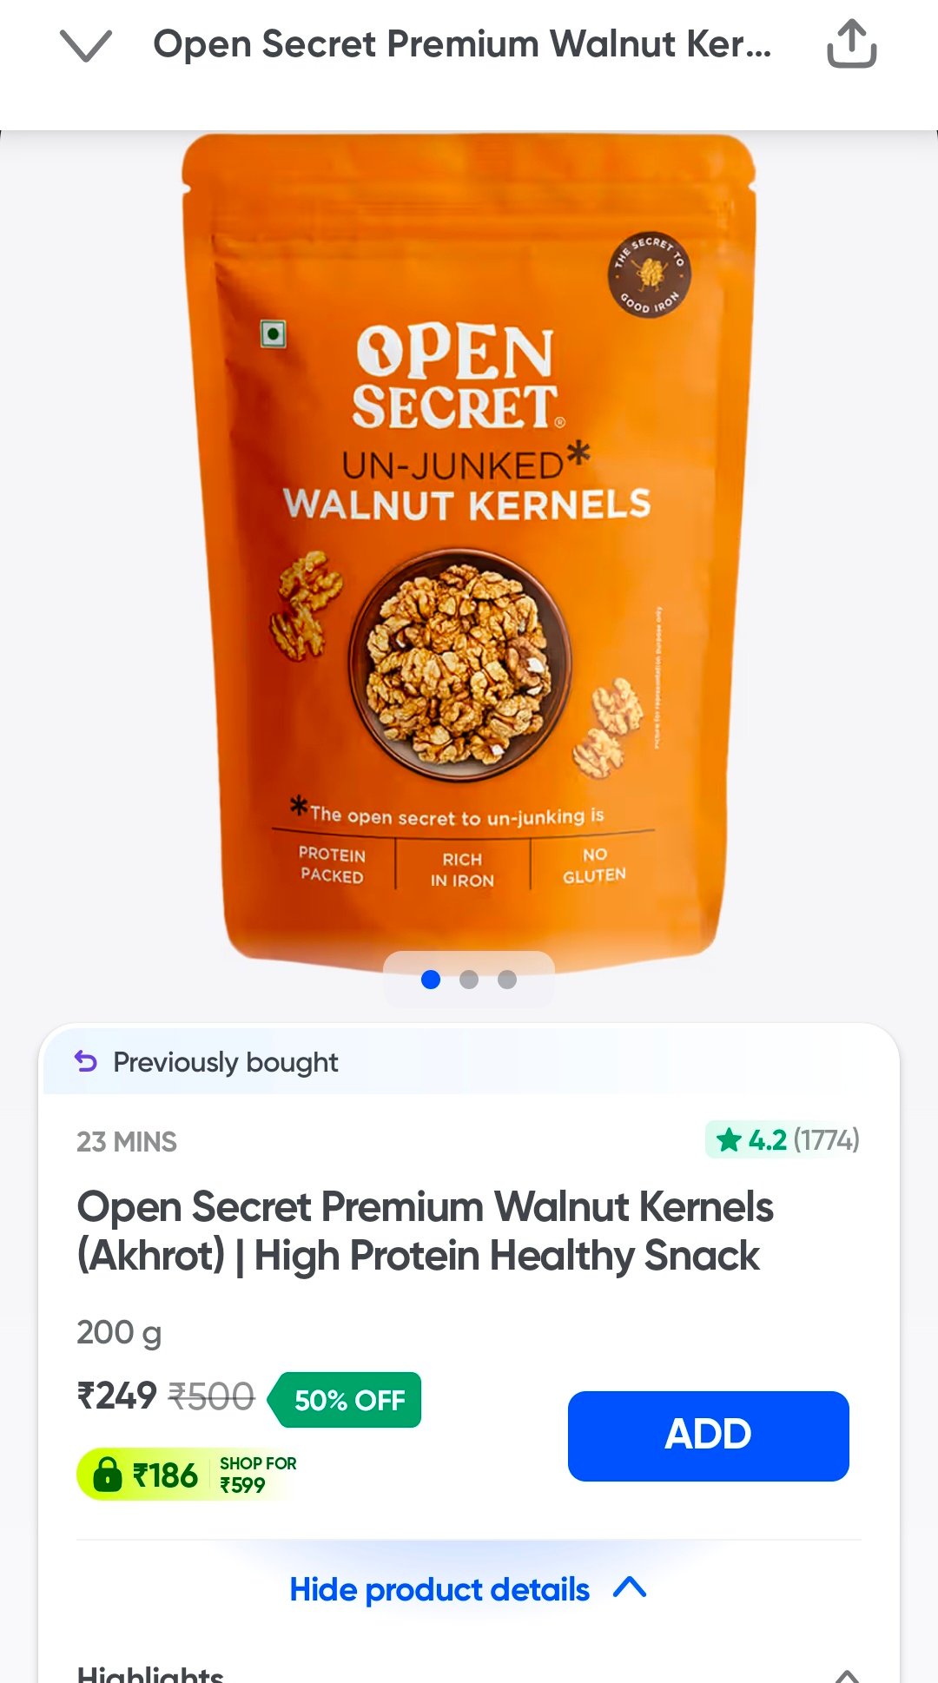This screenshot has height=1683, width=938.
Task: Tap the truncated product title in header
Action: pos(462,43)
